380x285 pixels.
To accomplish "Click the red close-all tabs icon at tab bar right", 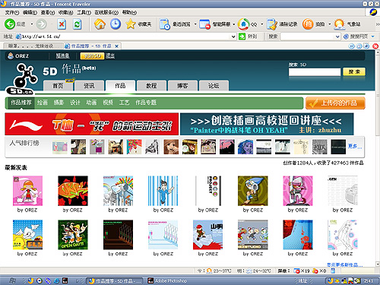I will pyautogui.click(x=375, y=46).
